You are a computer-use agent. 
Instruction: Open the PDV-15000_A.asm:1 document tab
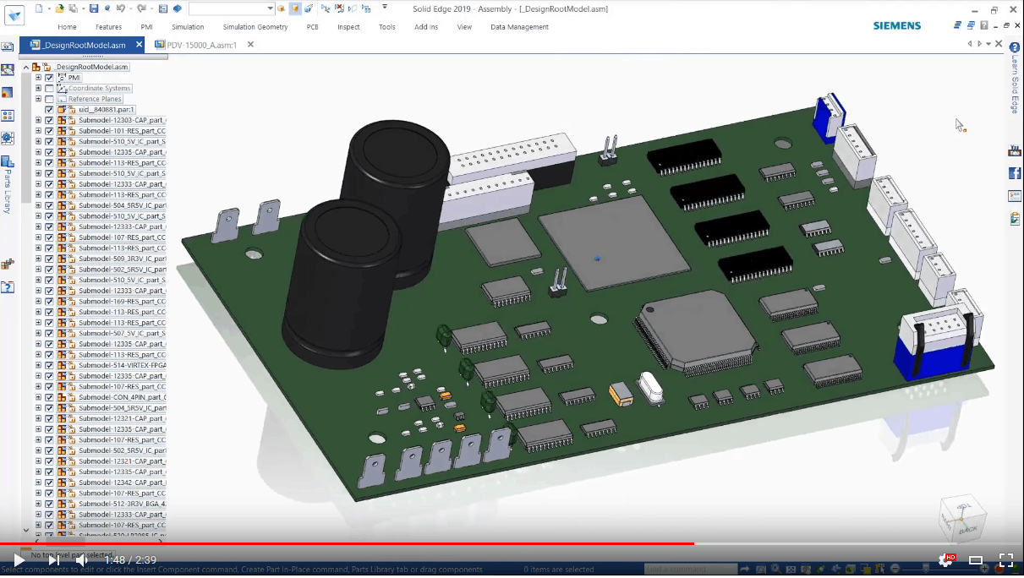tap(202, 45)
